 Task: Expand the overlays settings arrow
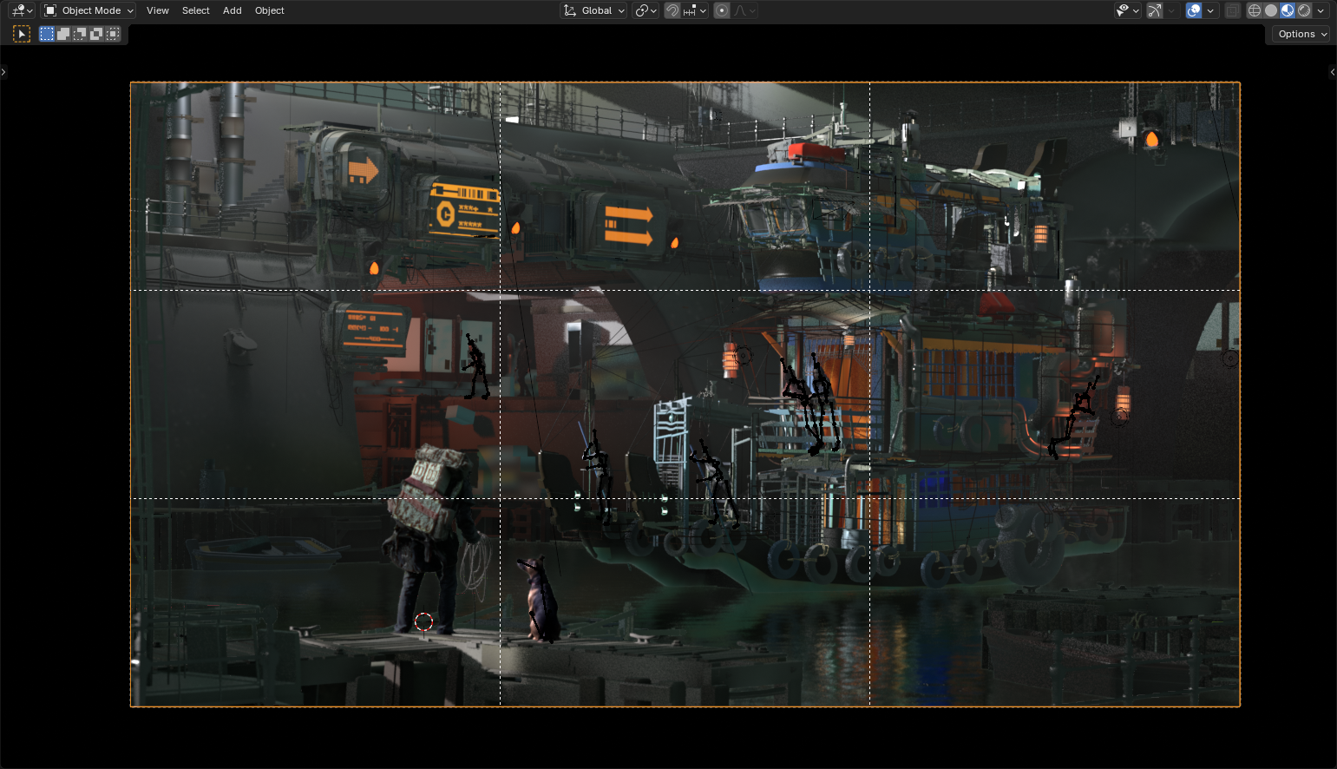tap(1210, 10)
